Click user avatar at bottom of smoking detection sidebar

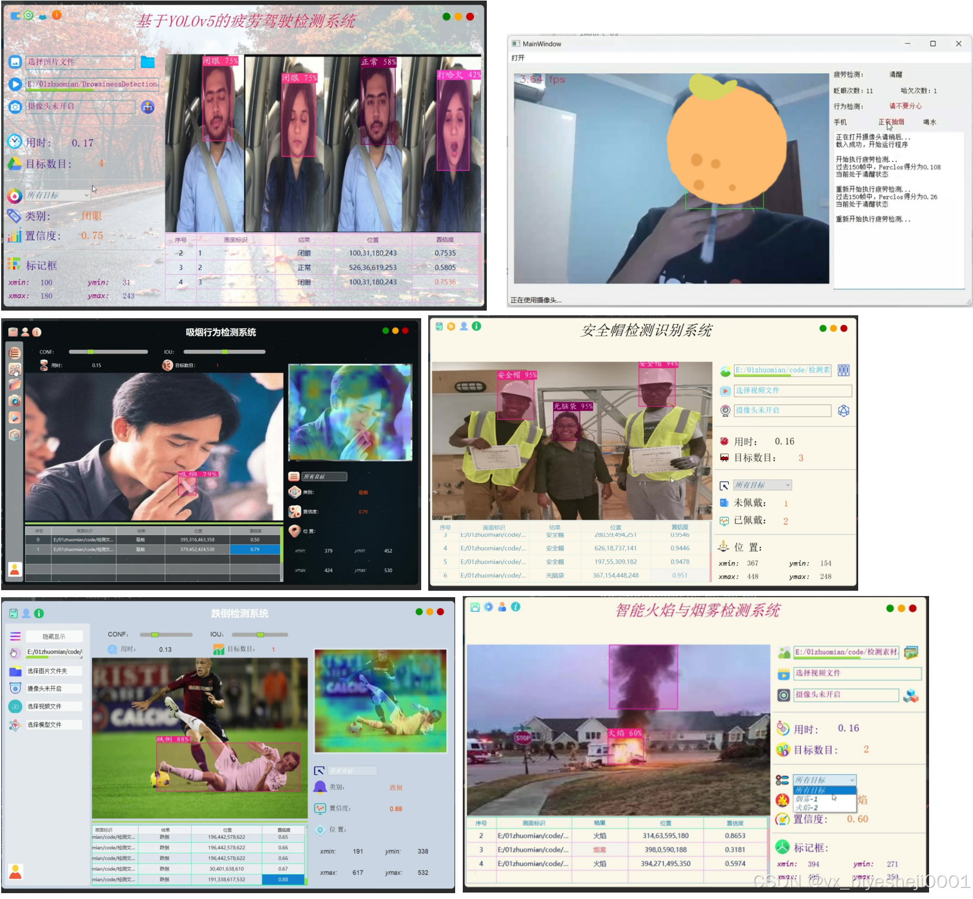(15, 569)
